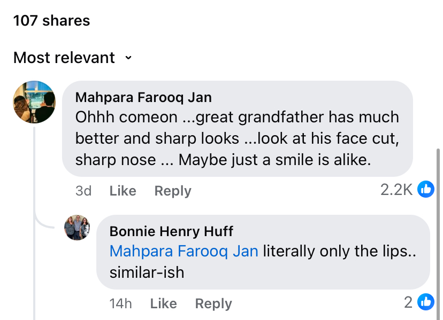Click the thumbs-up reaction icon on Bonnie's reply

click(426, 302)
